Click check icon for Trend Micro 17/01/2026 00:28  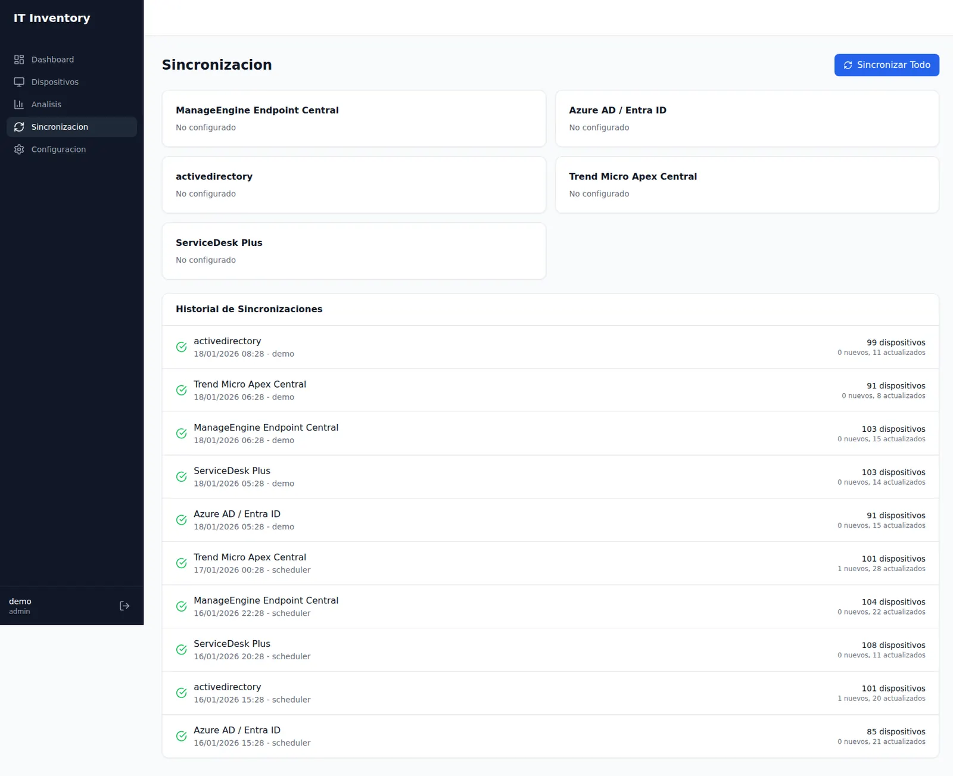click(182, 563)
